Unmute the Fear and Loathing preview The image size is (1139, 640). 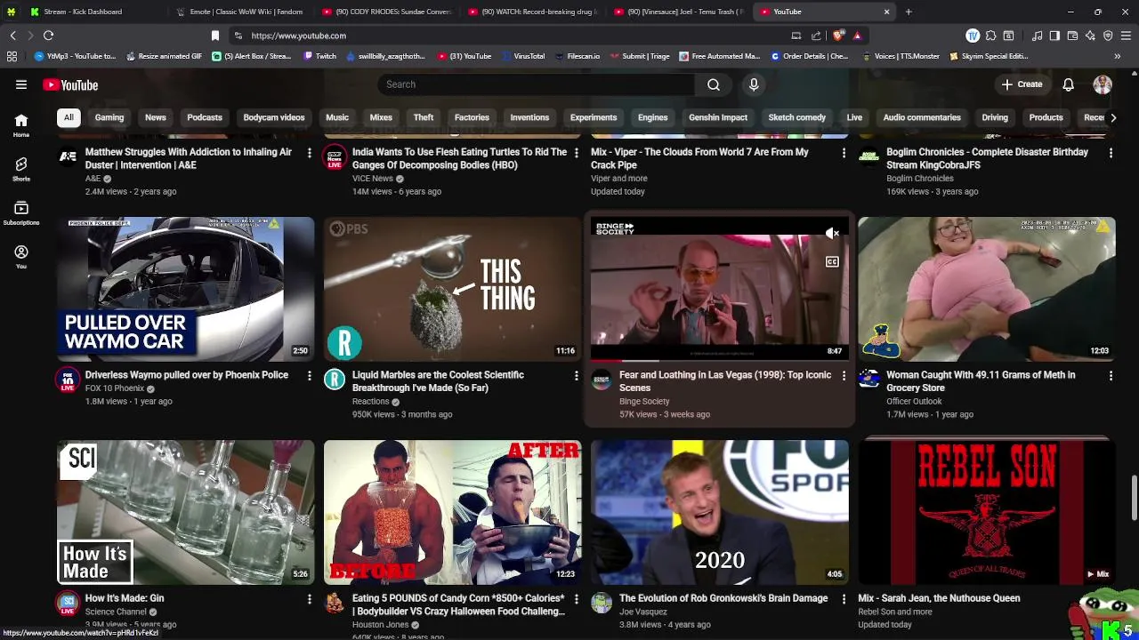832,234
